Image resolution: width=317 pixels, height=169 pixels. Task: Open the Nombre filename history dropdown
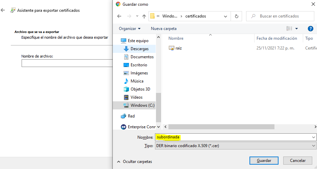click(x=314, y=137)
